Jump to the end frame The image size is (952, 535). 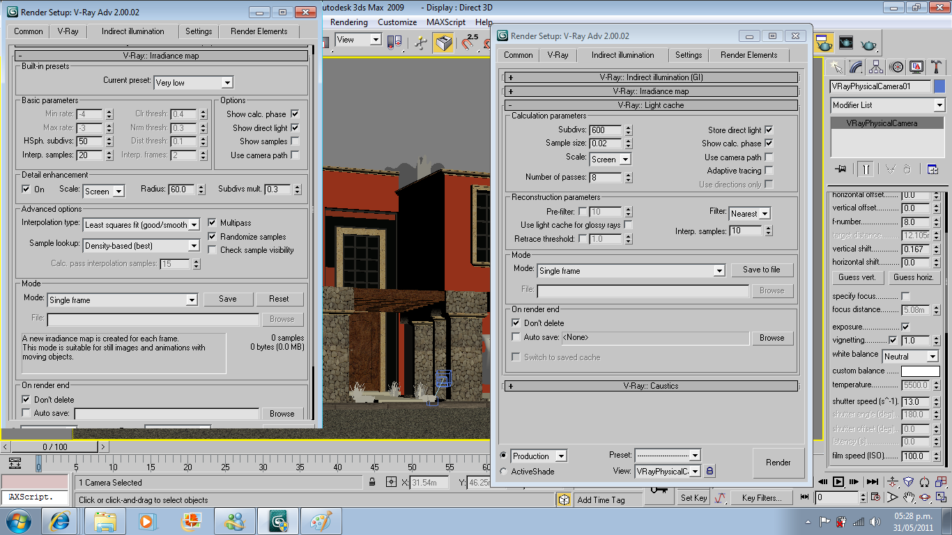[x=872, y=481]
